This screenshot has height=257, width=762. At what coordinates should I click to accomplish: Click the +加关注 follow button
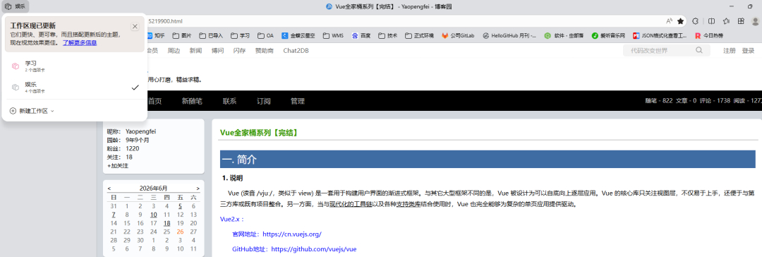click(118, 166)
